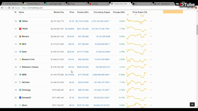The height and width of the screenshot is (111, 198).
Task: Click the Ontology logo icon
Action: click(20, 90)
